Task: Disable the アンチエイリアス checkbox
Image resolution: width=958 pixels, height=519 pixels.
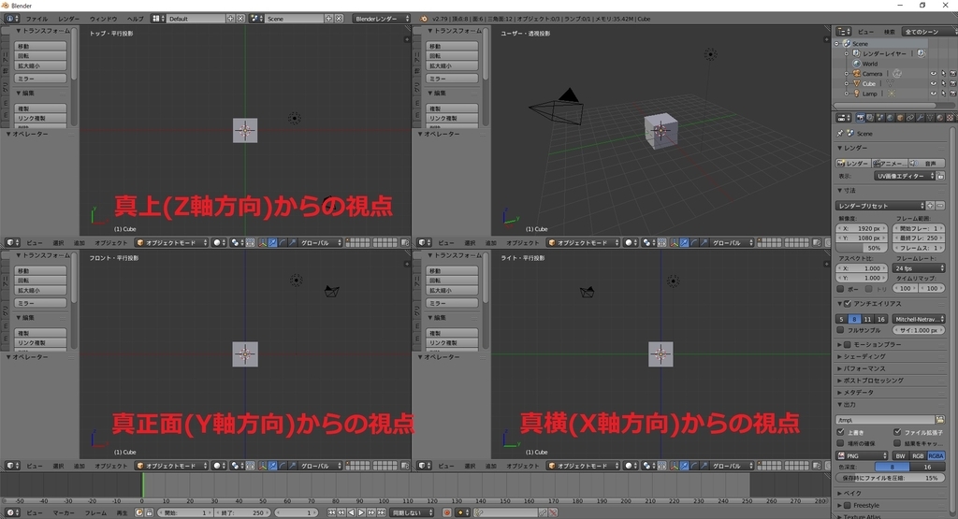Action: pyautogui.click(x=848, y=304)
